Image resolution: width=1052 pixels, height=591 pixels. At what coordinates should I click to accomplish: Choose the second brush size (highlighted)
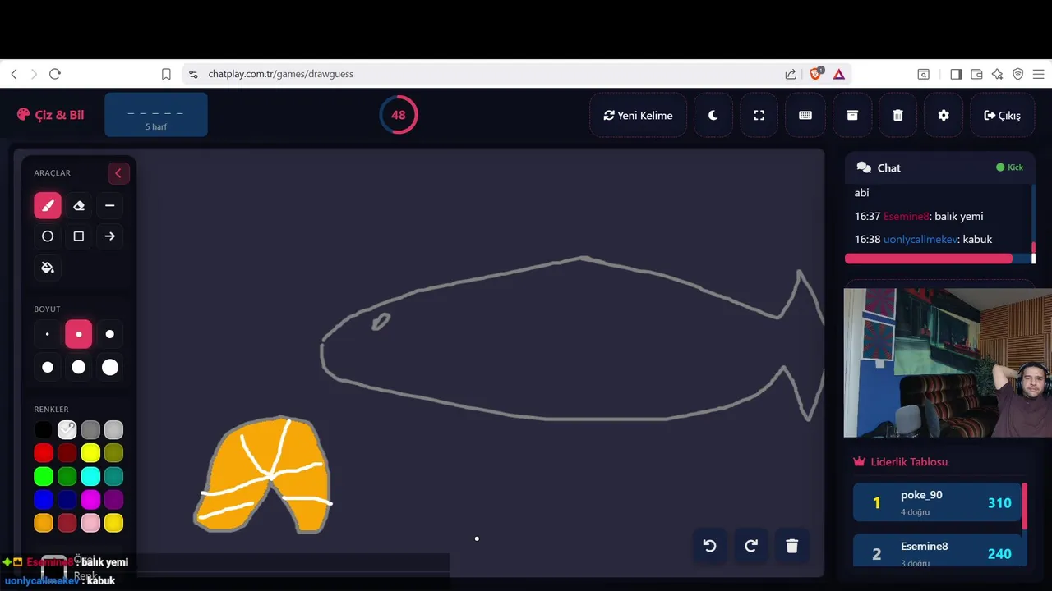click(x=79, y=334)
